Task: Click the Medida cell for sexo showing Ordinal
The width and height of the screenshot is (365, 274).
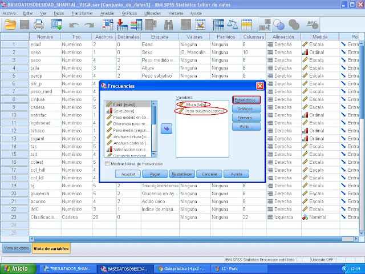Action: point(320,52)
